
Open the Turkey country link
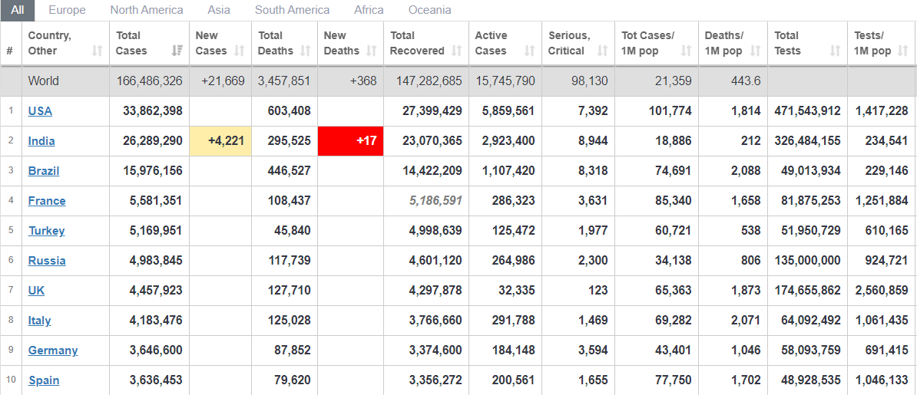click(x=46, y=231)
